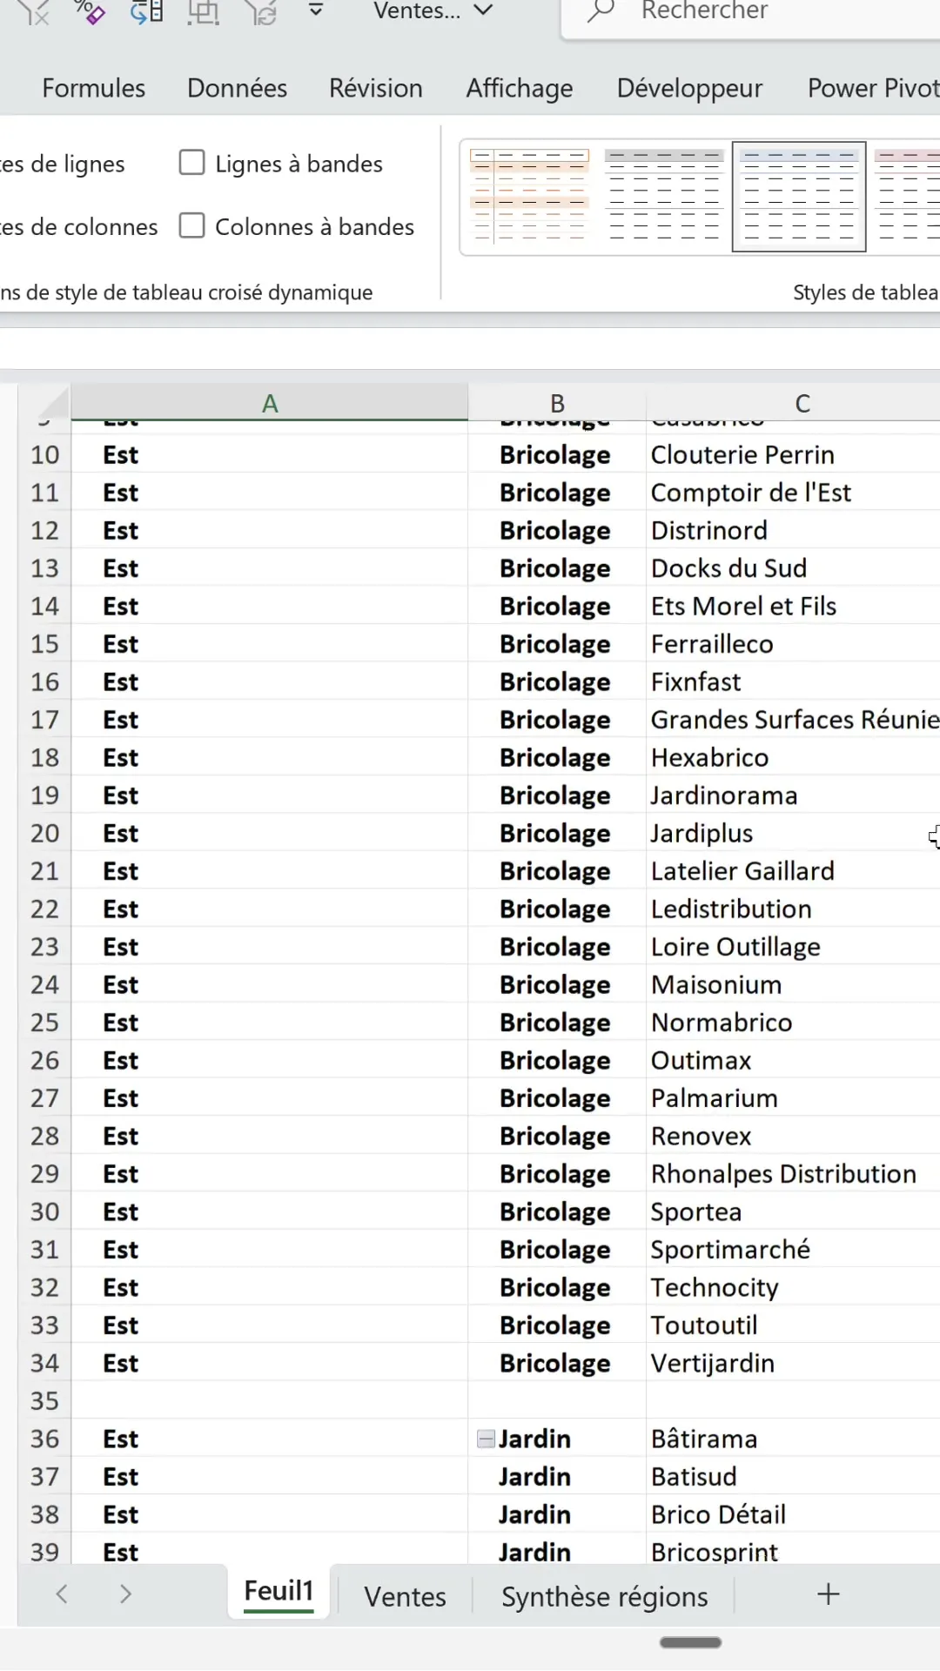Enable Lignes à bandes checkbox
The width and height of the screenshot is (940, 1671).
[191, 163]
